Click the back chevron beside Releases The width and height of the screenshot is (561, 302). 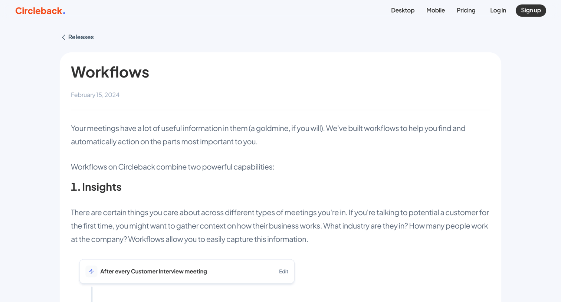click(x=63, y=37)
